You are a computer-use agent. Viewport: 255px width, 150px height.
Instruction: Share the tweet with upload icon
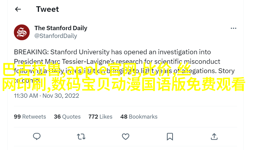click(x=214, y=136)
